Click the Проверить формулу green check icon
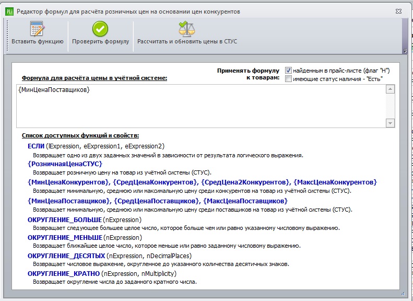Image resolution: width=413 pixels, height=301 pixels. point(100,29)
